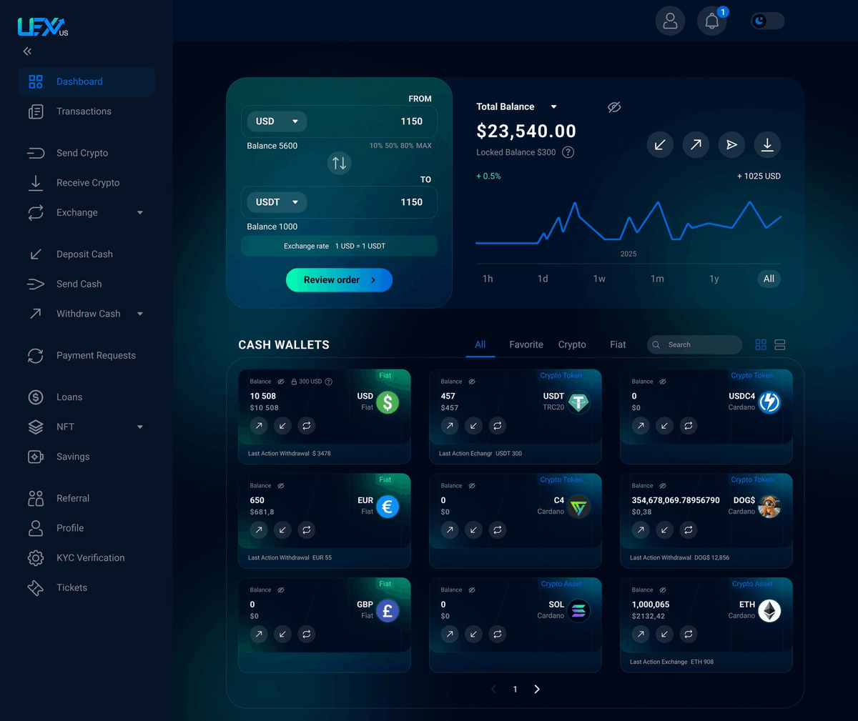858x721 pixels.
Task: Expand Exchange submenu in sidebar
Action: point(140,213)
